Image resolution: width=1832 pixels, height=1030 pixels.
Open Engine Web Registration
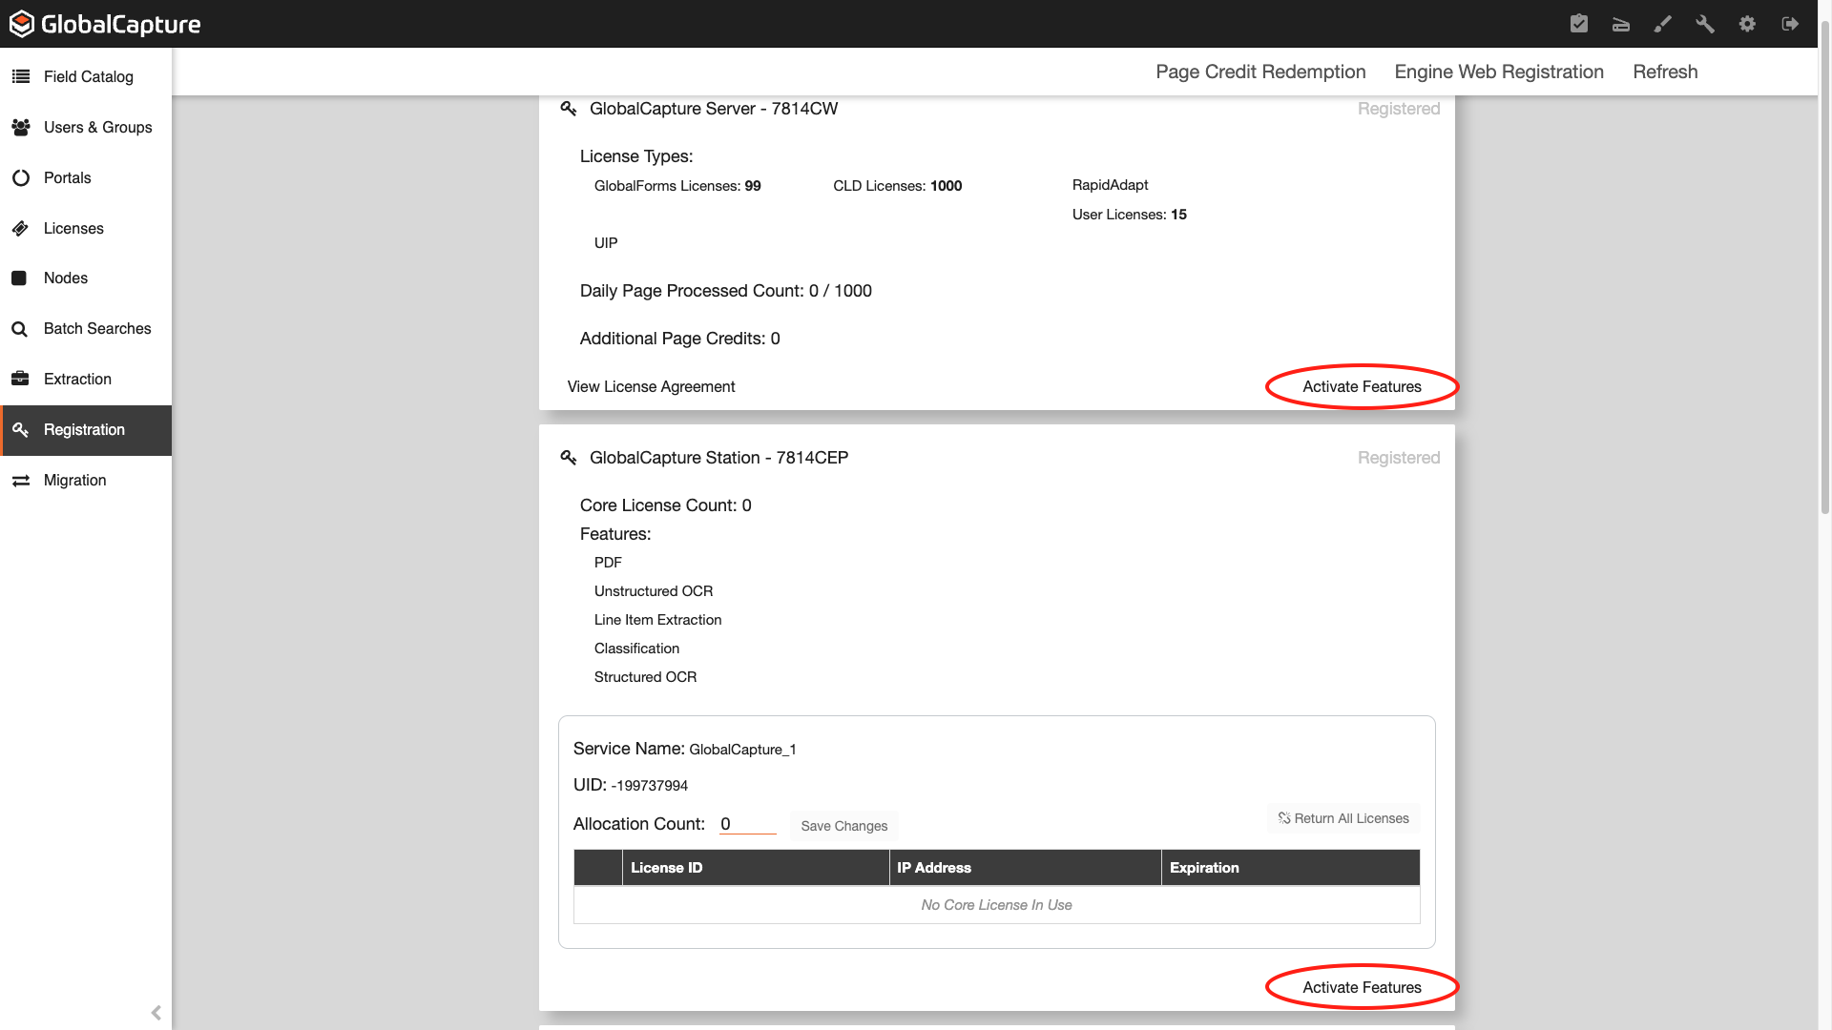[x=1498, y=72]
